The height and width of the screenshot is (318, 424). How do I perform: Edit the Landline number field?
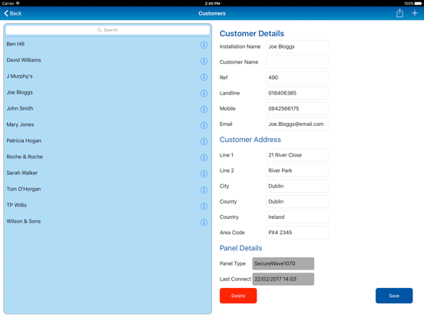297,93
